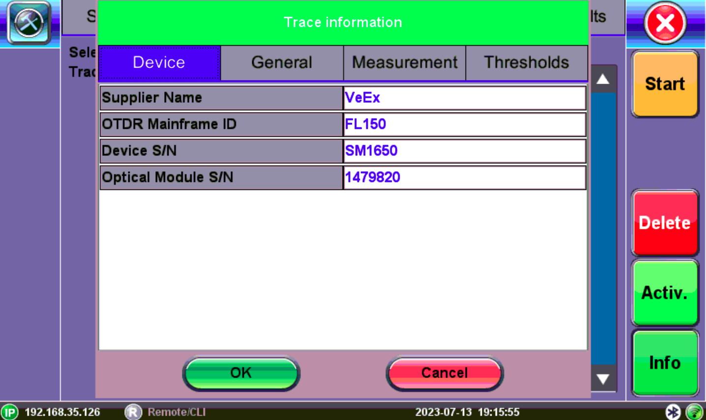706x420 pixels.
Task: Switch to the Device tab
Action: tap(159, 62)
